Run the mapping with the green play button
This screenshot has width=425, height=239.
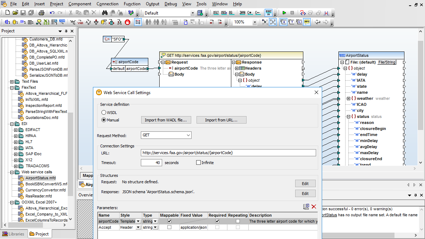284,13
